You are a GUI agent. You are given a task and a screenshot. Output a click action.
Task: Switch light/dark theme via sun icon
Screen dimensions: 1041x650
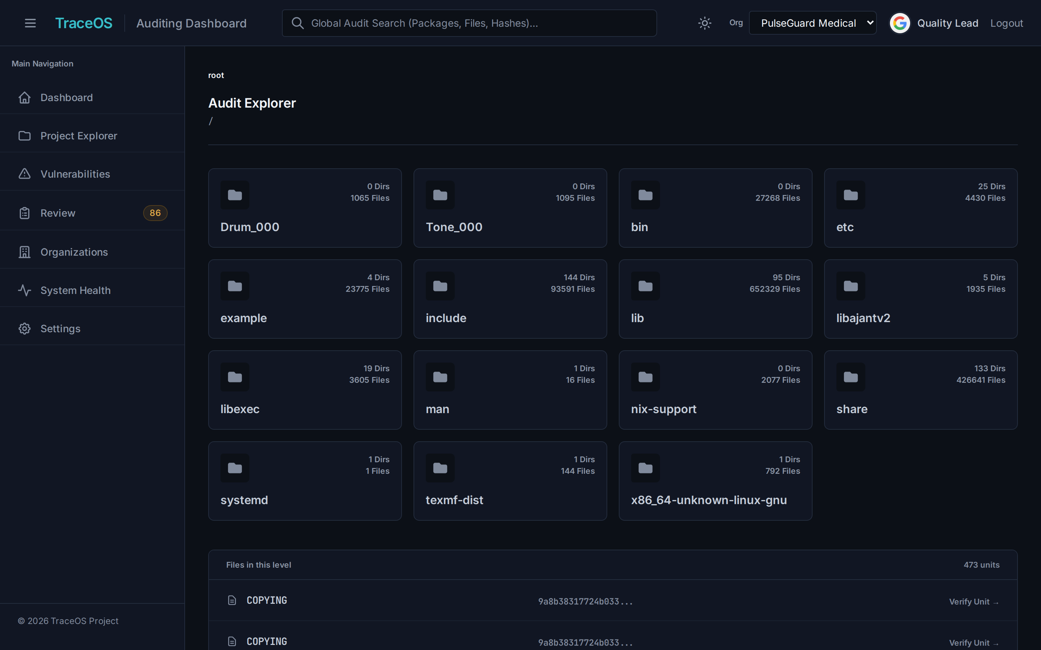pyautogui.click(x=704, y=23)
